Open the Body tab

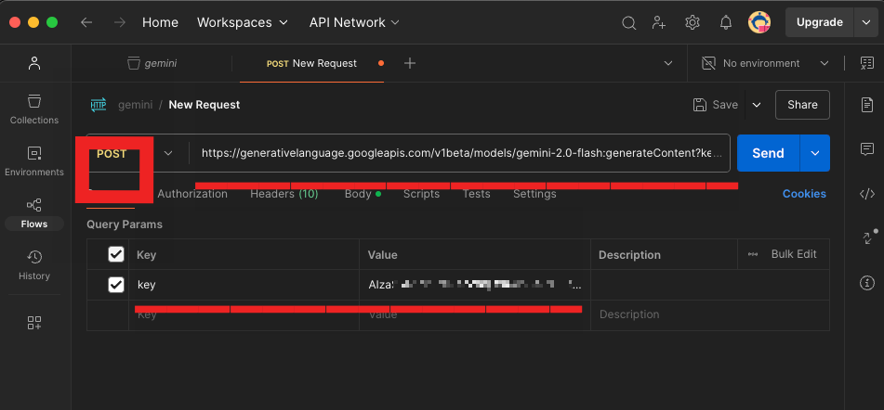(x=363, y=194)
